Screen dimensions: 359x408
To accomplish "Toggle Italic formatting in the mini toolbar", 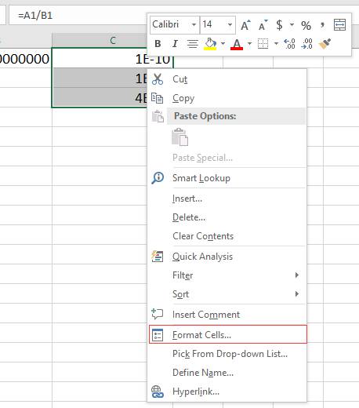I will pyautogui.click(x=175, y=44).
